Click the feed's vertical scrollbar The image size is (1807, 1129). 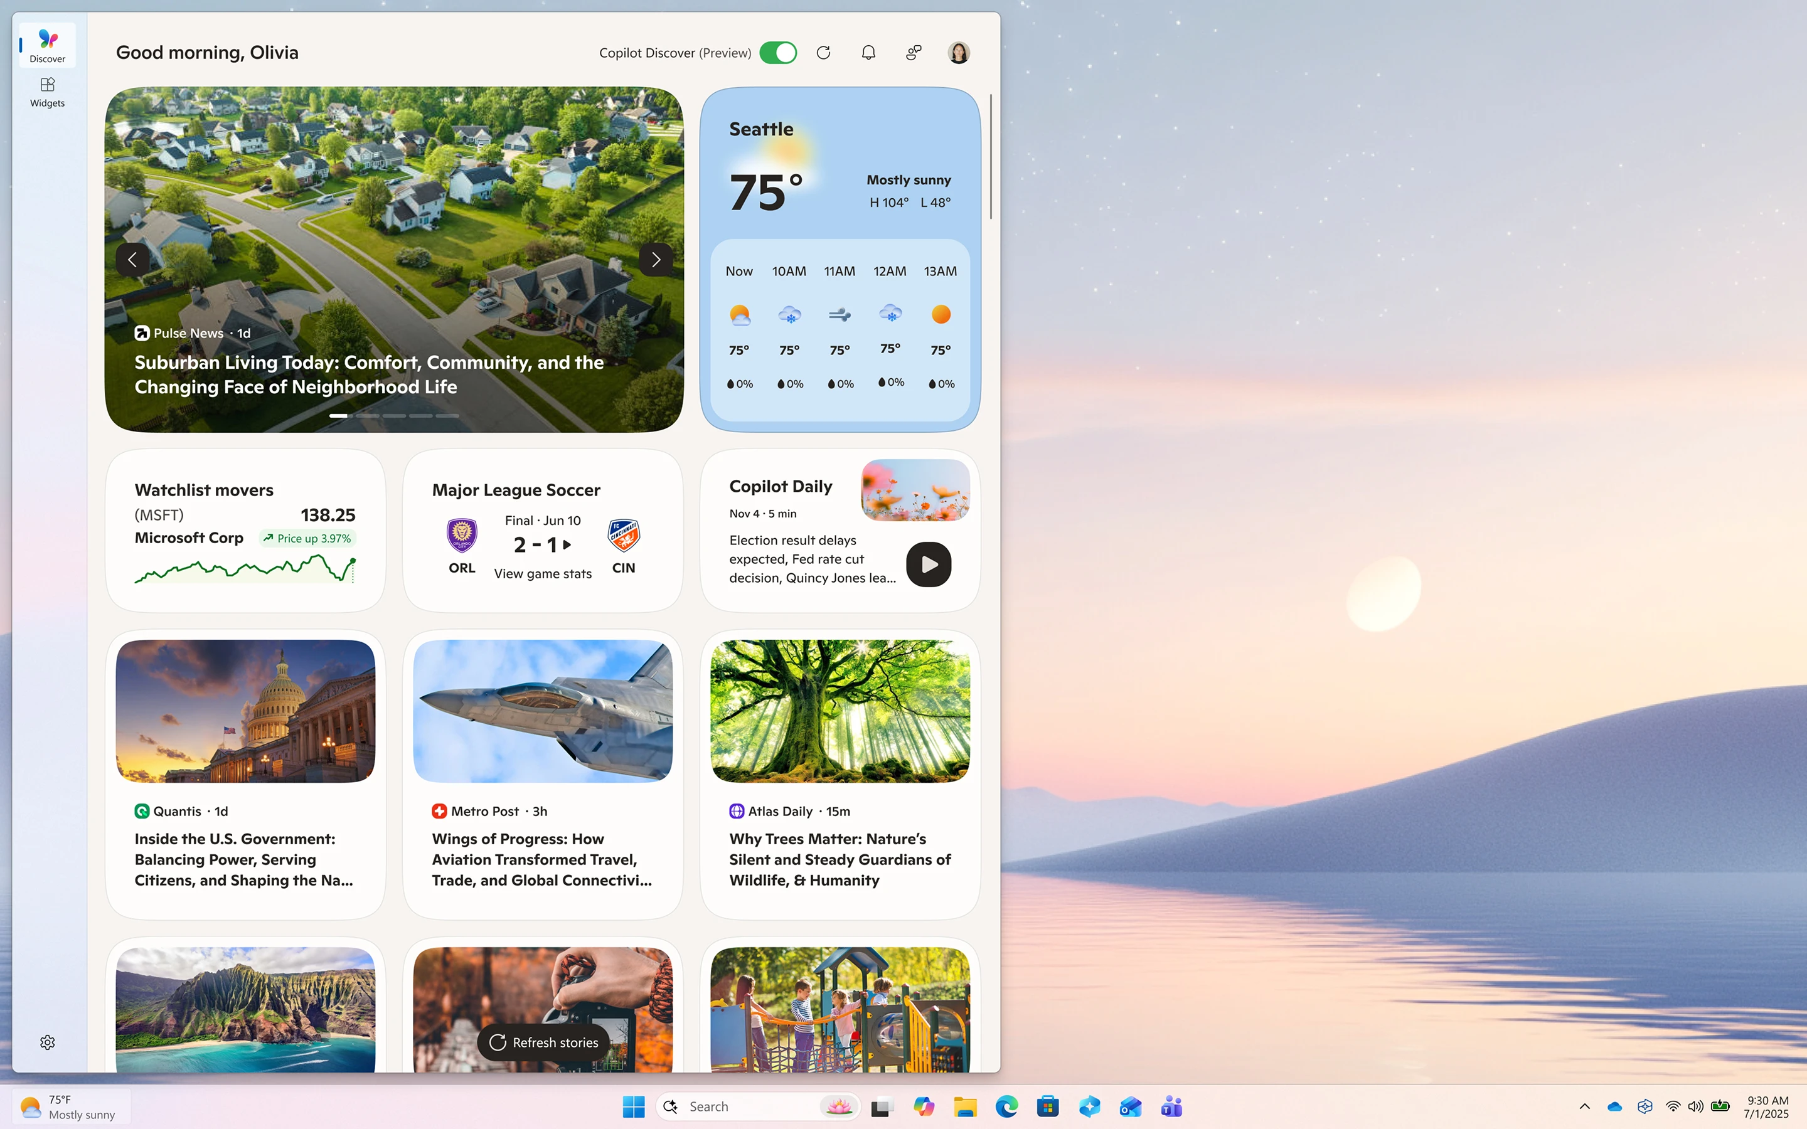pyautogui.click(x=991, y=157)
